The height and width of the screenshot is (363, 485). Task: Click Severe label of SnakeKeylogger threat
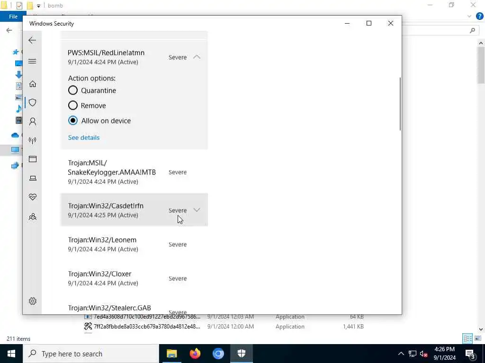(178, 172)
